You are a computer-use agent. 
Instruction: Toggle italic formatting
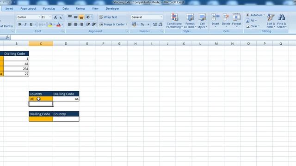coord(25,24)
